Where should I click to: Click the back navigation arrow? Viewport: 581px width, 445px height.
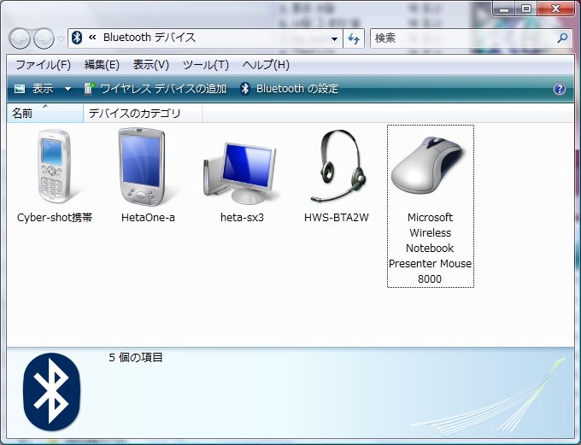(x=20, y=38)
